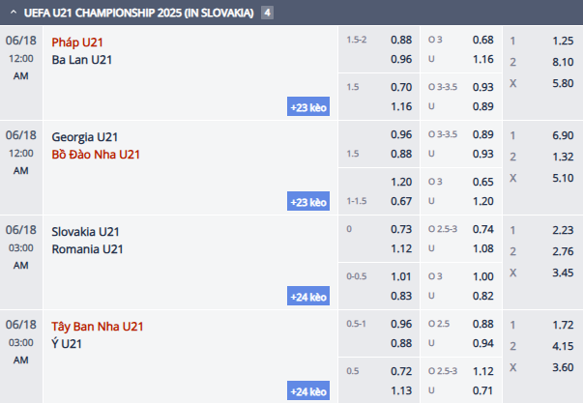This screenshot has height=403, width=583.
Task: Click the UEFA U21 Championship 2025 header title
Action: (139, 13)
